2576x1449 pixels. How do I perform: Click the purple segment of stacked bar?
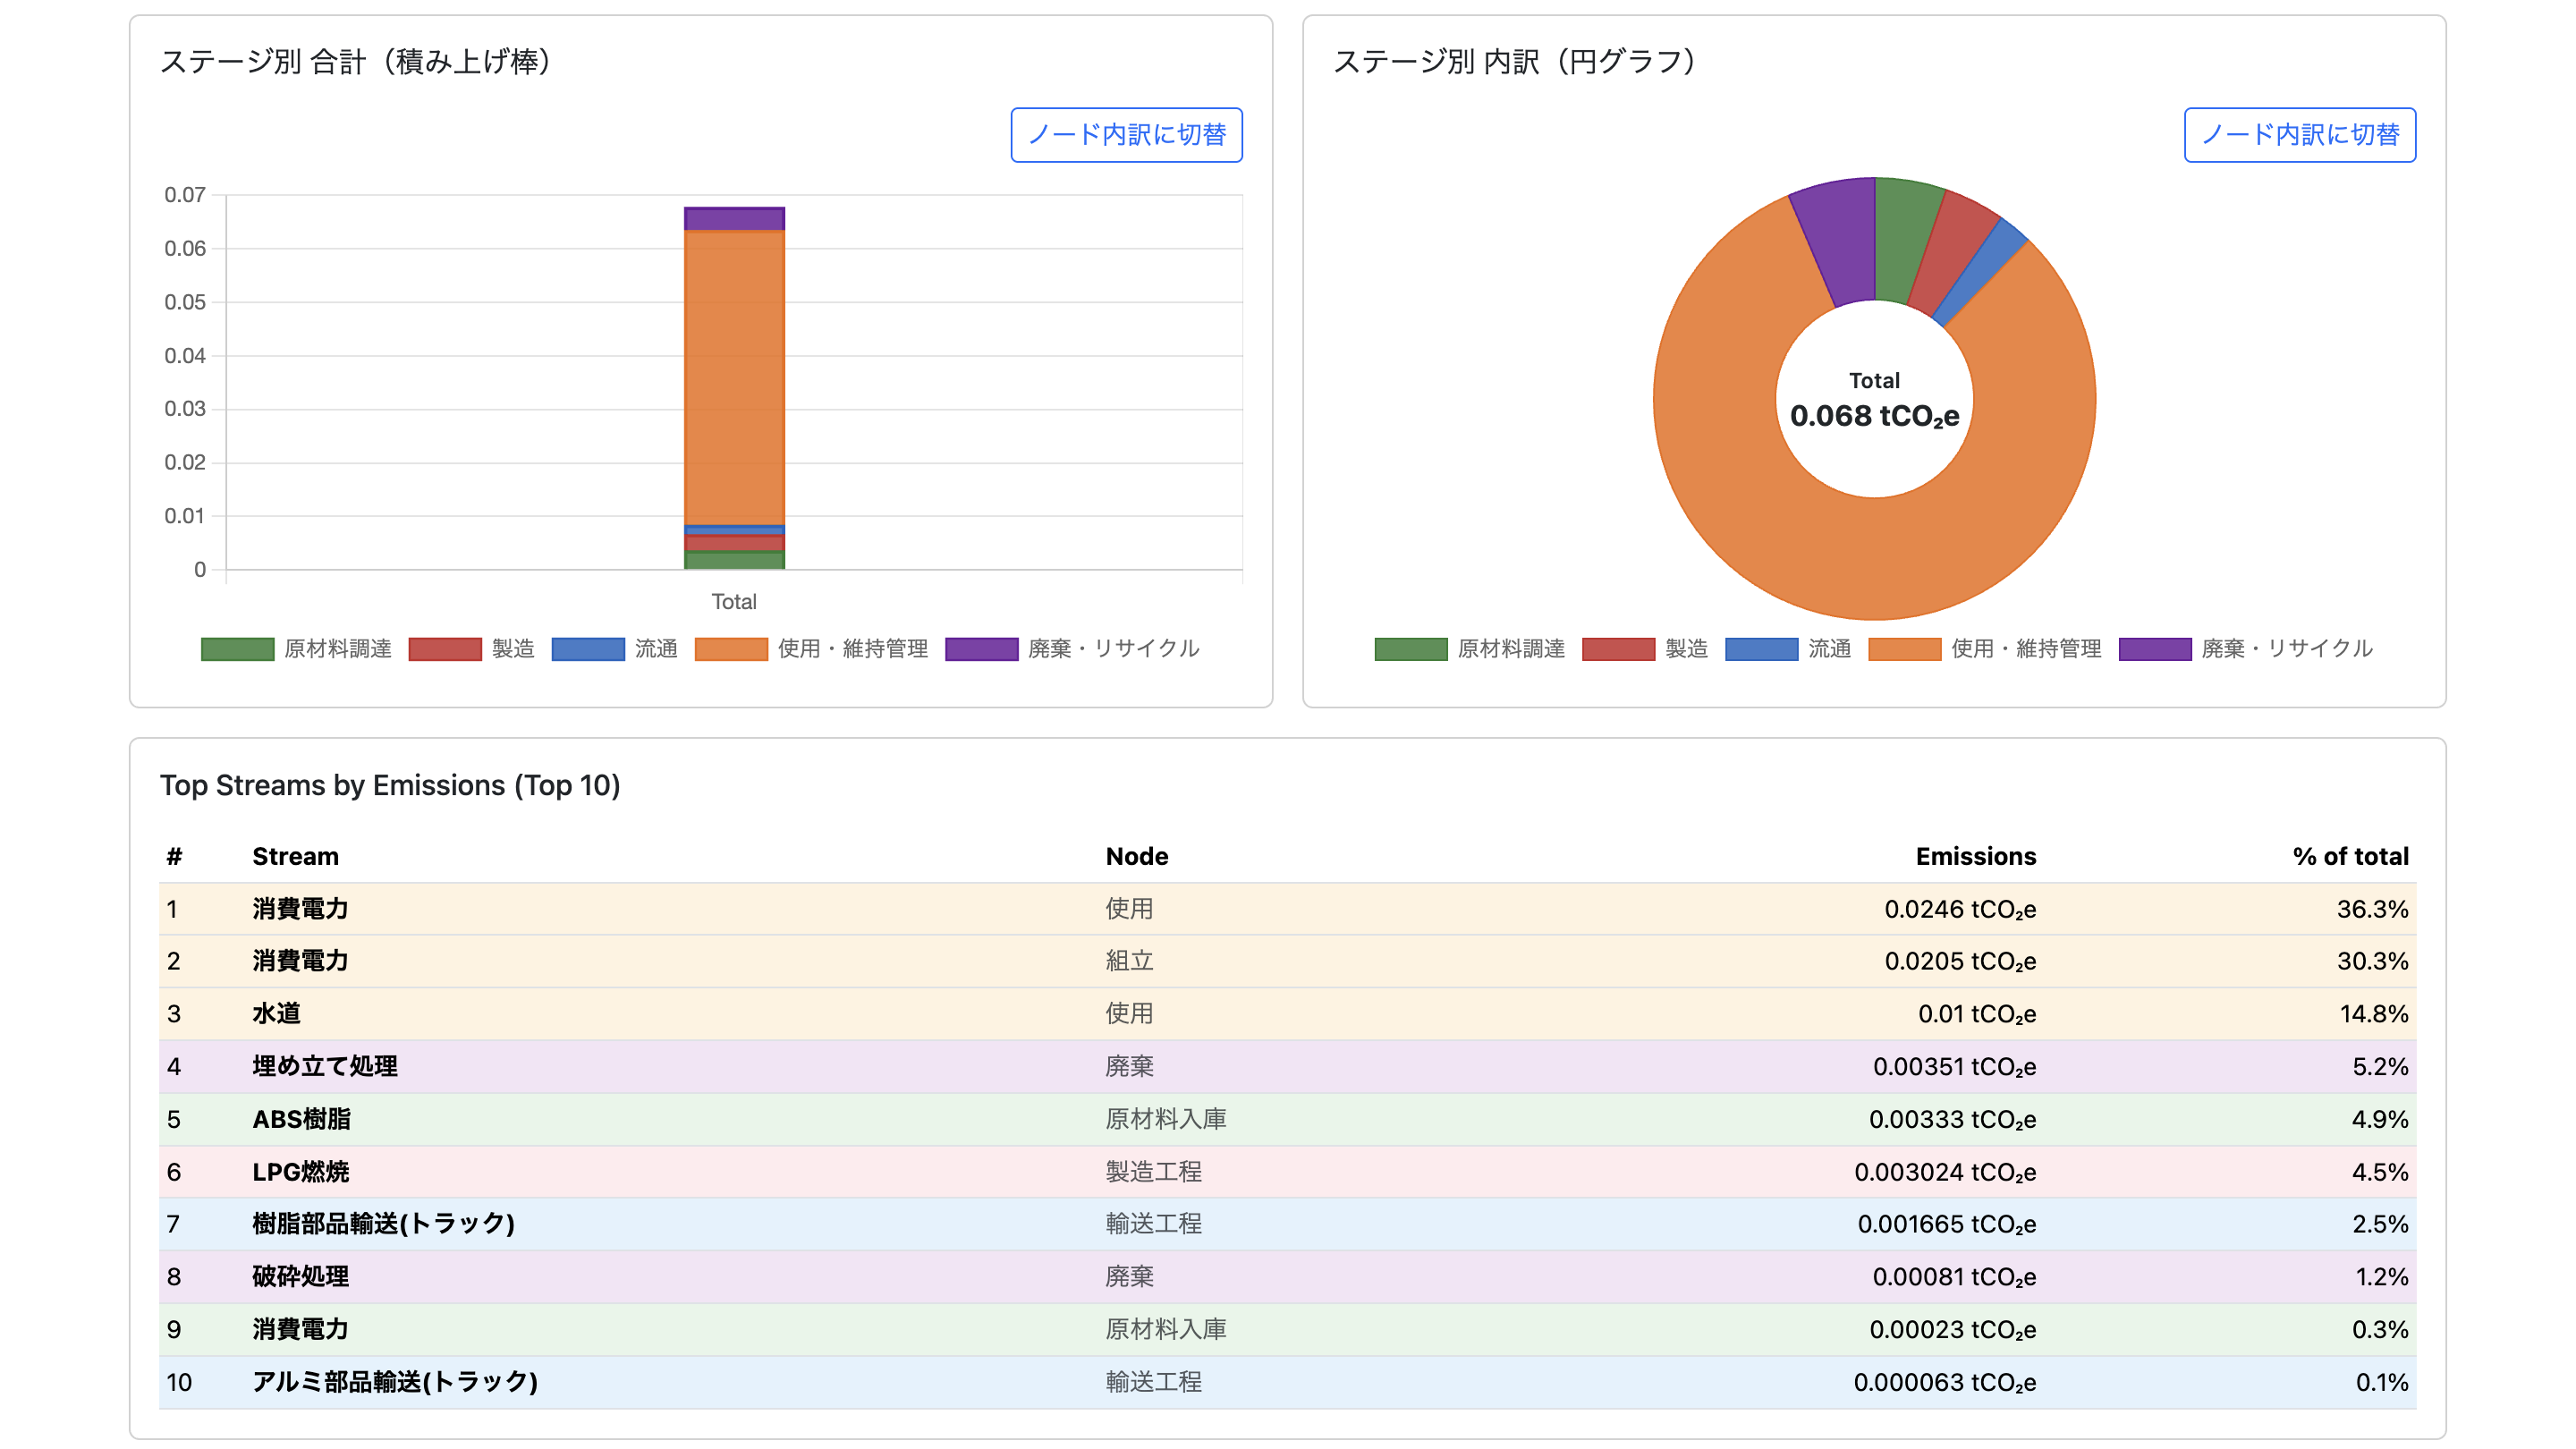(x=734, y=219)
